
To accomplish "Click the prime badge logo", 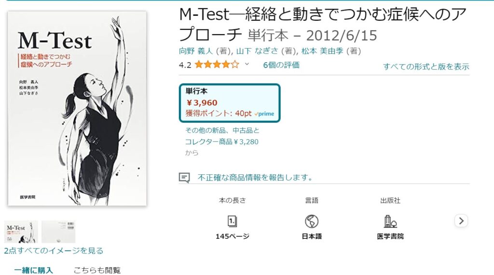I will (x=264, y=114).
